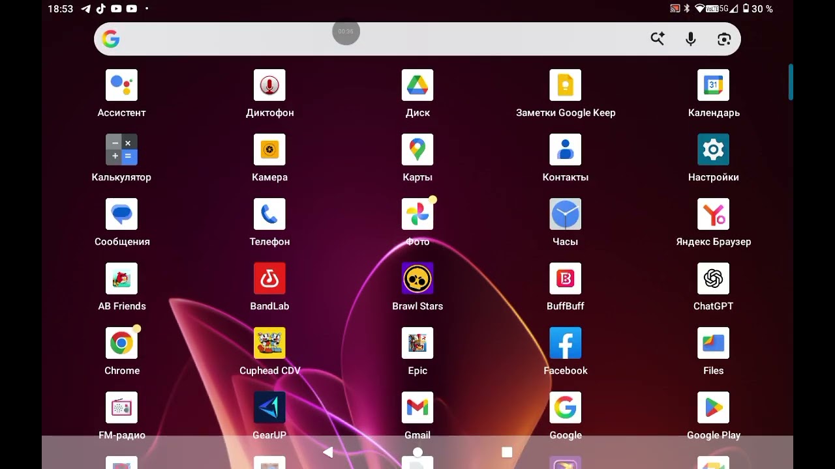
Task: Start voice search with microphone icon
Action: (691, 39)
